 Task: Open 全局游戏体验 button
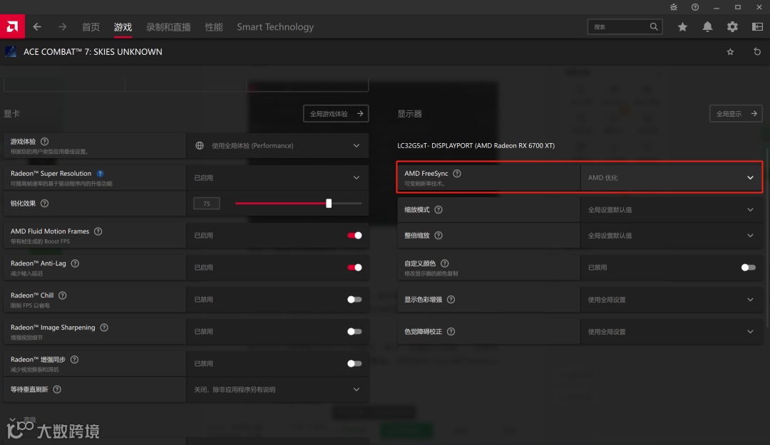pos(336,113)
